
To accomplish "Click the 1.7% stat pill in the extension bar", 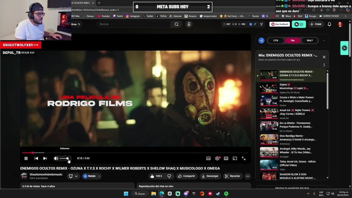I will coord(276,40).
